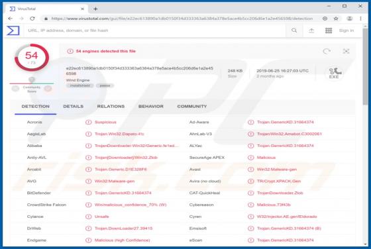Screen dimensions: 371x249
Task: Click Antiy-AVL's Trojan[Downloader] result
Action: point(126,158)
